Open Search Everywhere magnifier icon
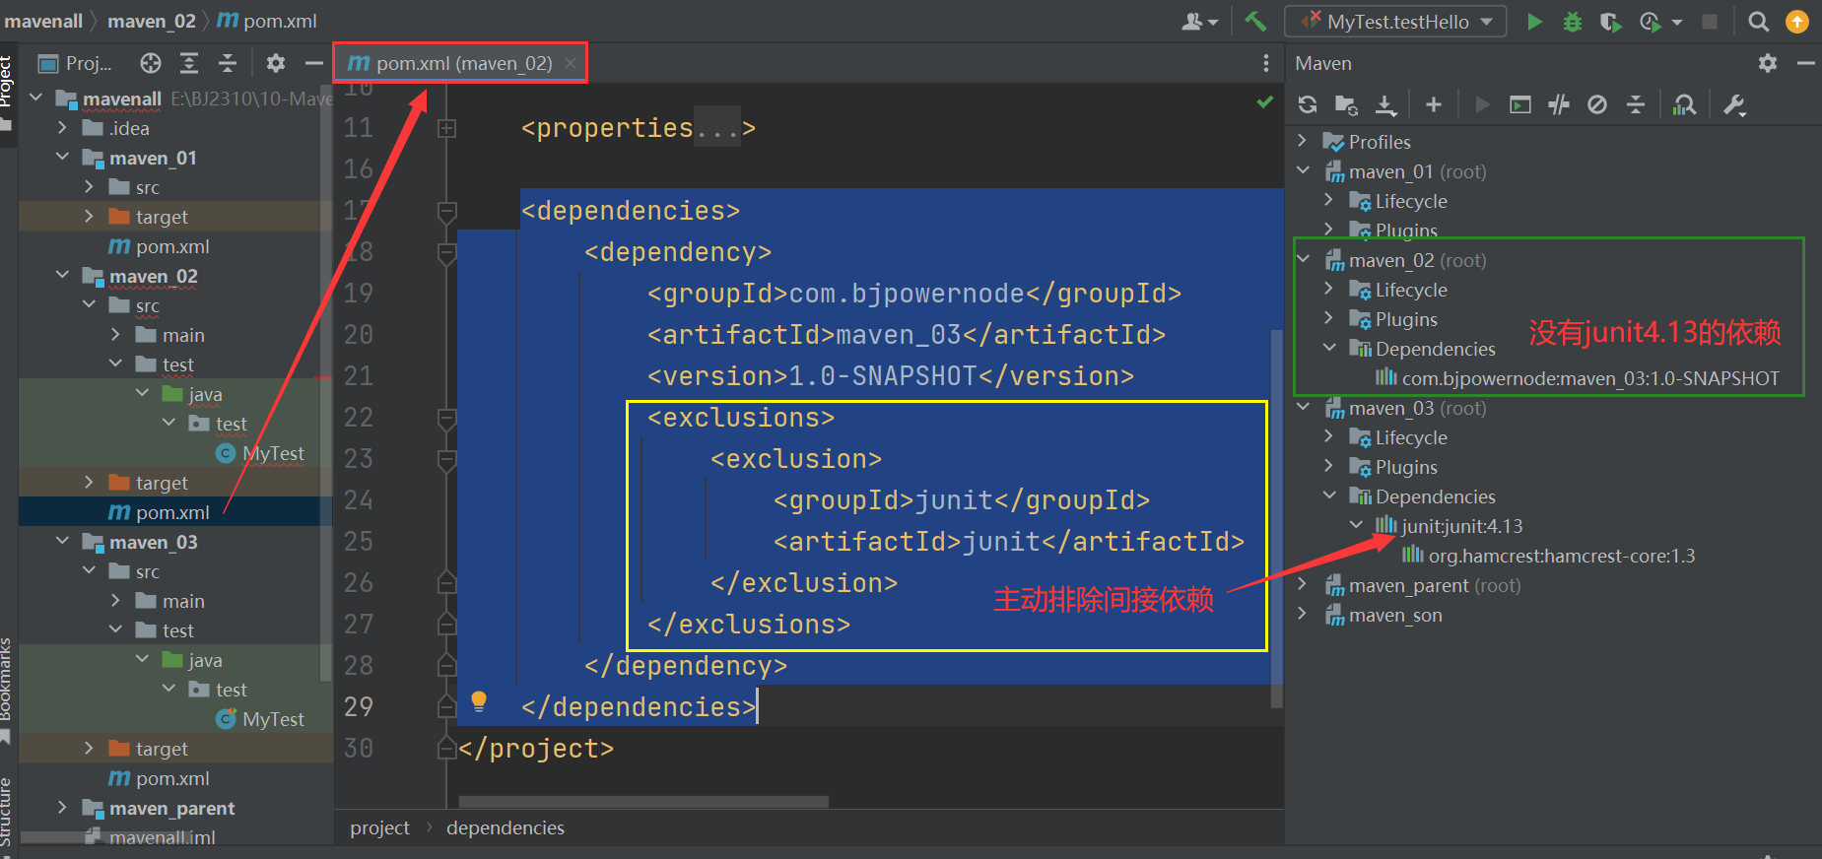 1758,21
